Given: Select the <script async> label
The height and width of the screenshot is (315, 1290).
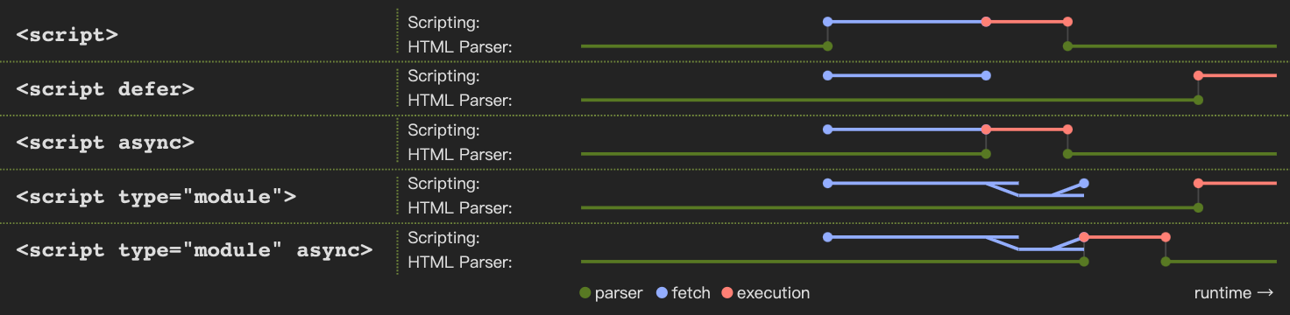Looking at the screenshot, I should (x=105, y=143).
